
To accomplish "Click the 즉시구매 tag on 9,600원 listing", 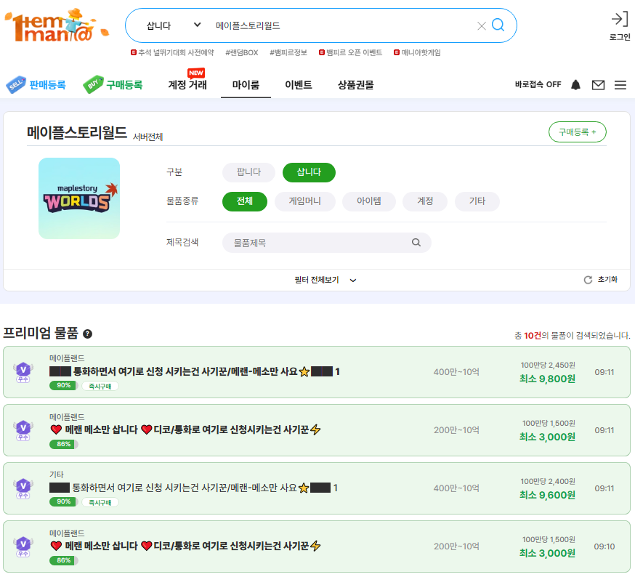I will (100, 502).
